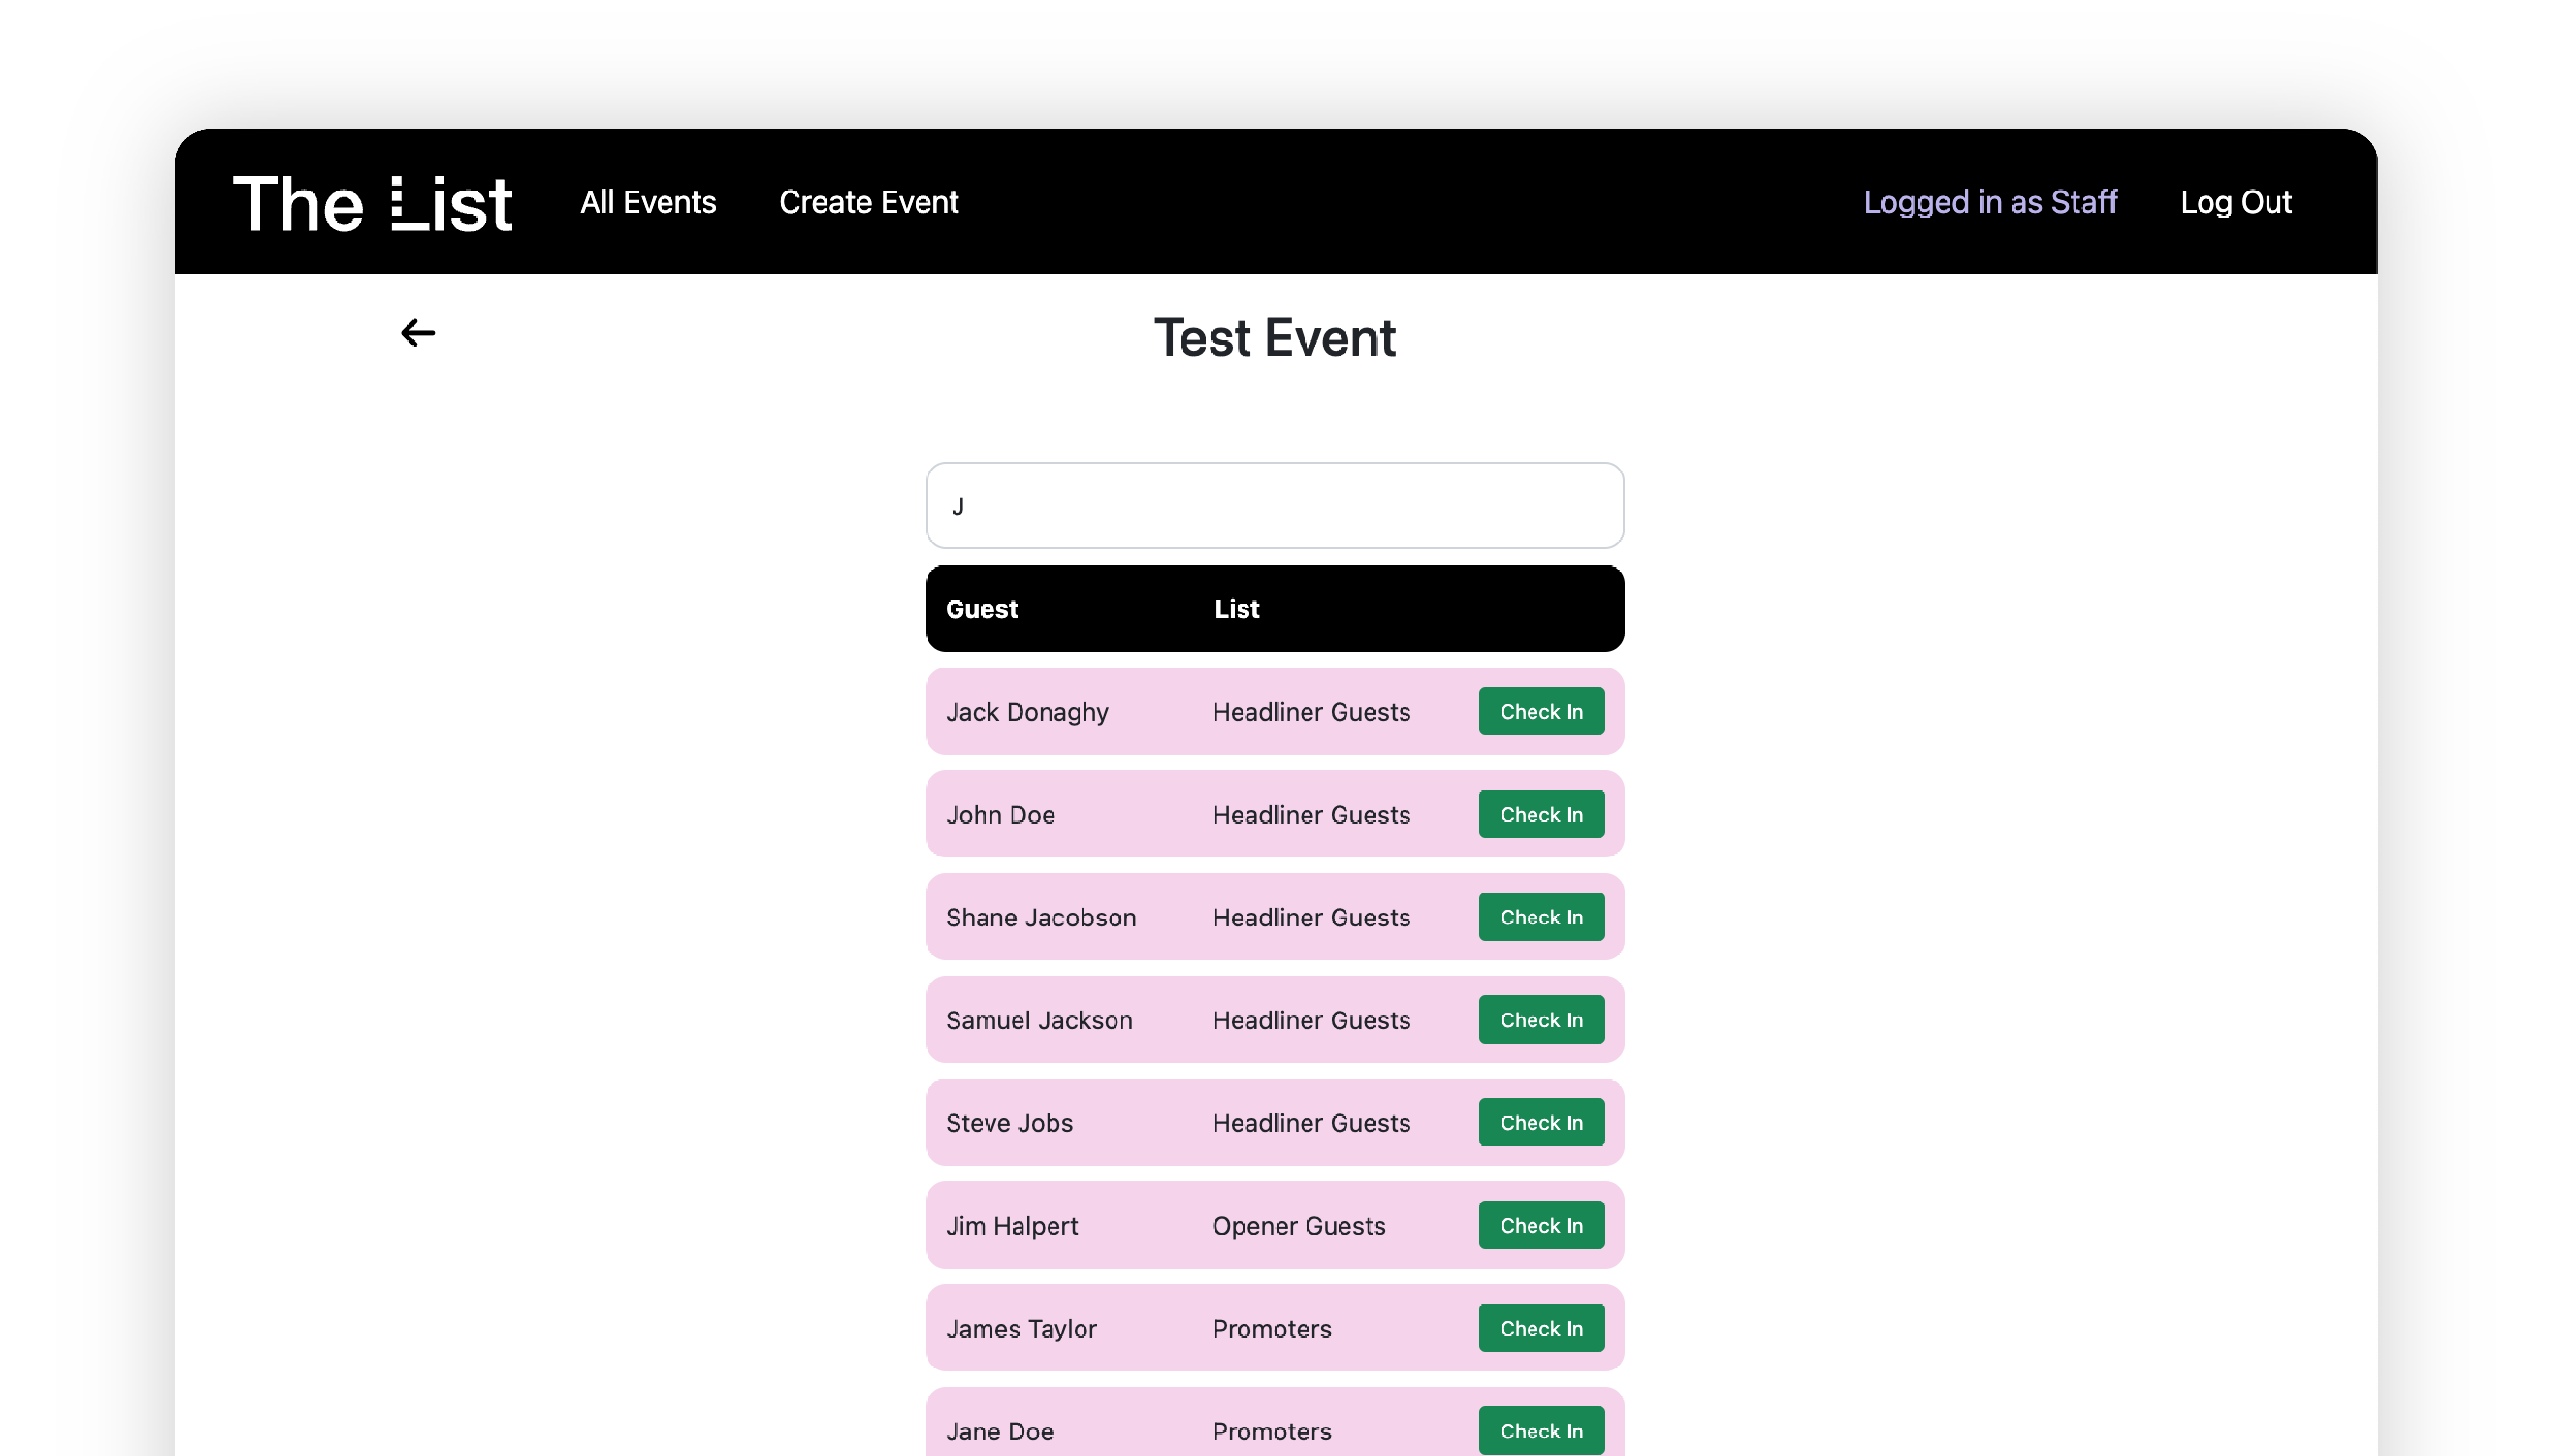Click Headliner Guests in Samuel Jackson row

tap(1311, 1021)
